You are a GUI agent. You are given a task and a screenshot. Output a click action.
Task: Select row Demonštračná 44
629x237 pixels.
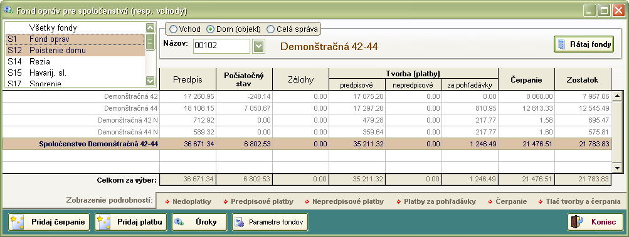307,108
